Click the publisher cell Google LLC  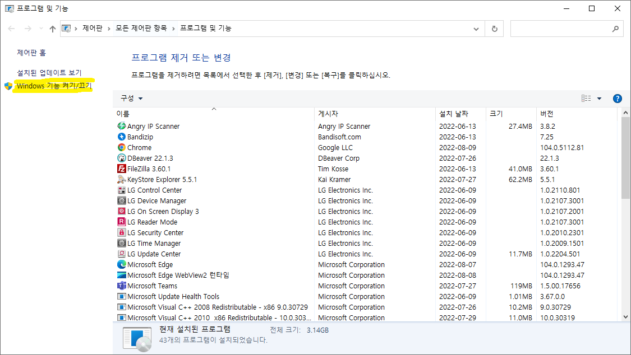point(335,147)
